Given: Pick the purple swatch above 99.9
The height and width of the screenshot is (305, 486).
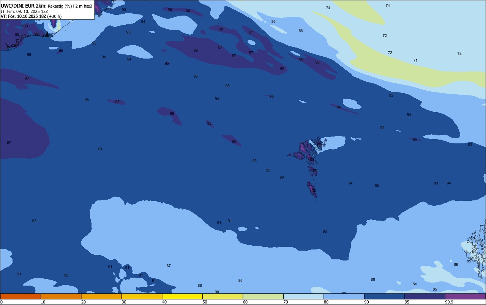Looking at the screenshot, I should (x=465, y=296).
